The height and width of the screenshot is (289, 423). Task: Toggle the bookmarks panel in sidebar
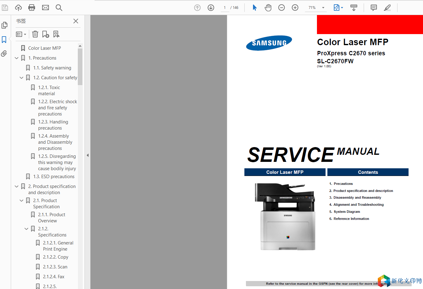coord(4,40)
